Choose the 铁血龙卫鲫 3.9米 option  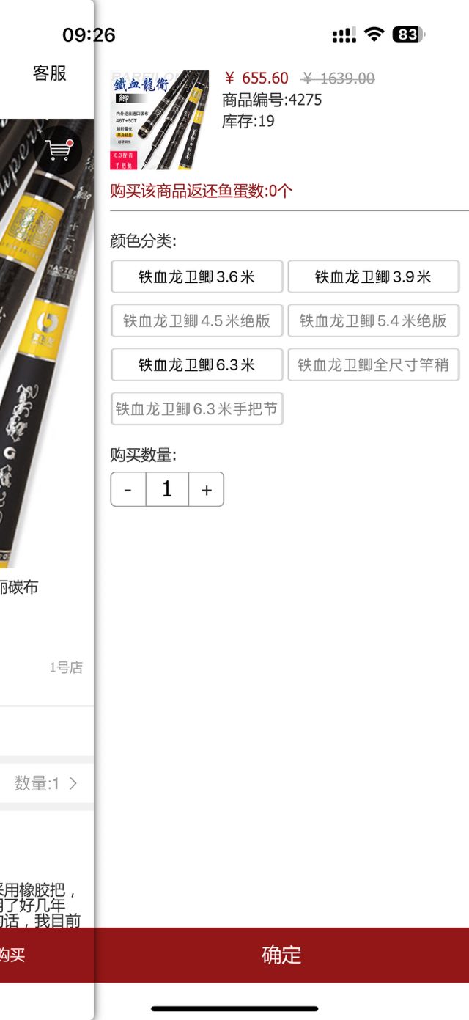[x=373, y=276]
